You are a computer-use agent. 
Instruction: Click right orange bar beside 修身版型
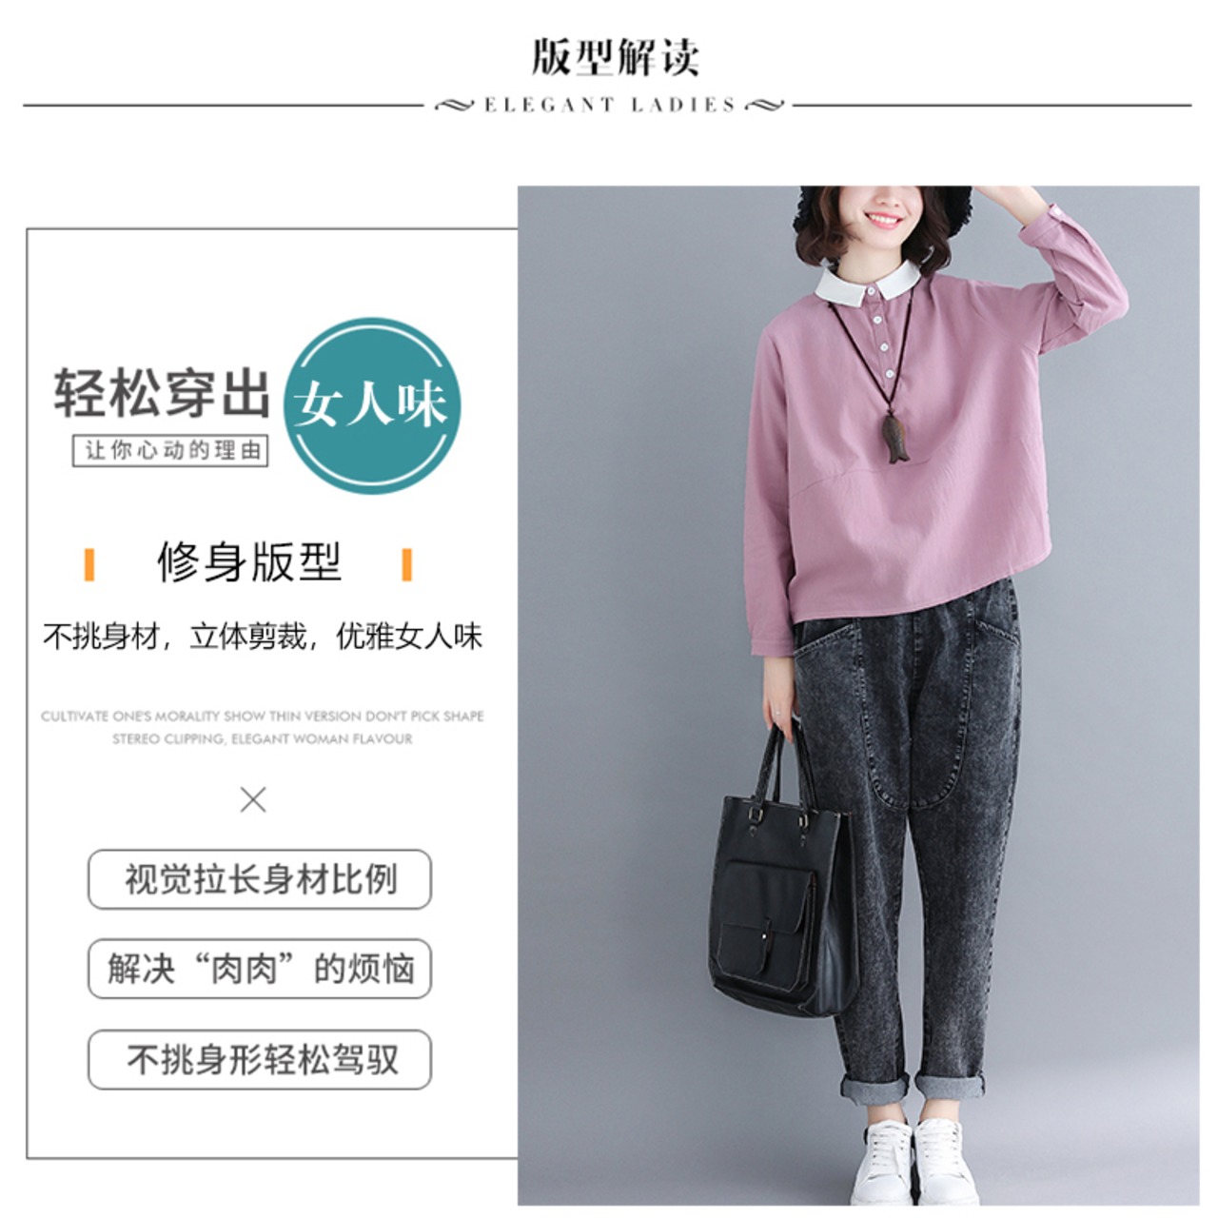[407, 563]
